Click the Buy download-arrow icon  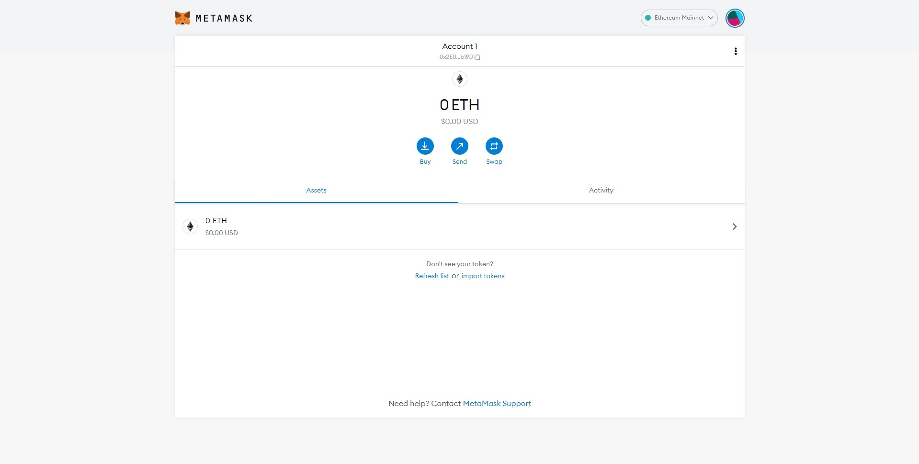tap(425, 146)
